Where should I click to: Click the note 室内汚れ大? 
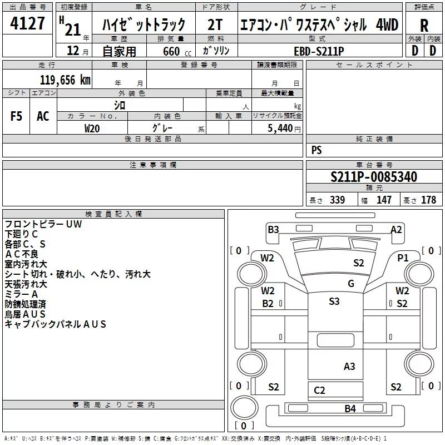[26, 264]
